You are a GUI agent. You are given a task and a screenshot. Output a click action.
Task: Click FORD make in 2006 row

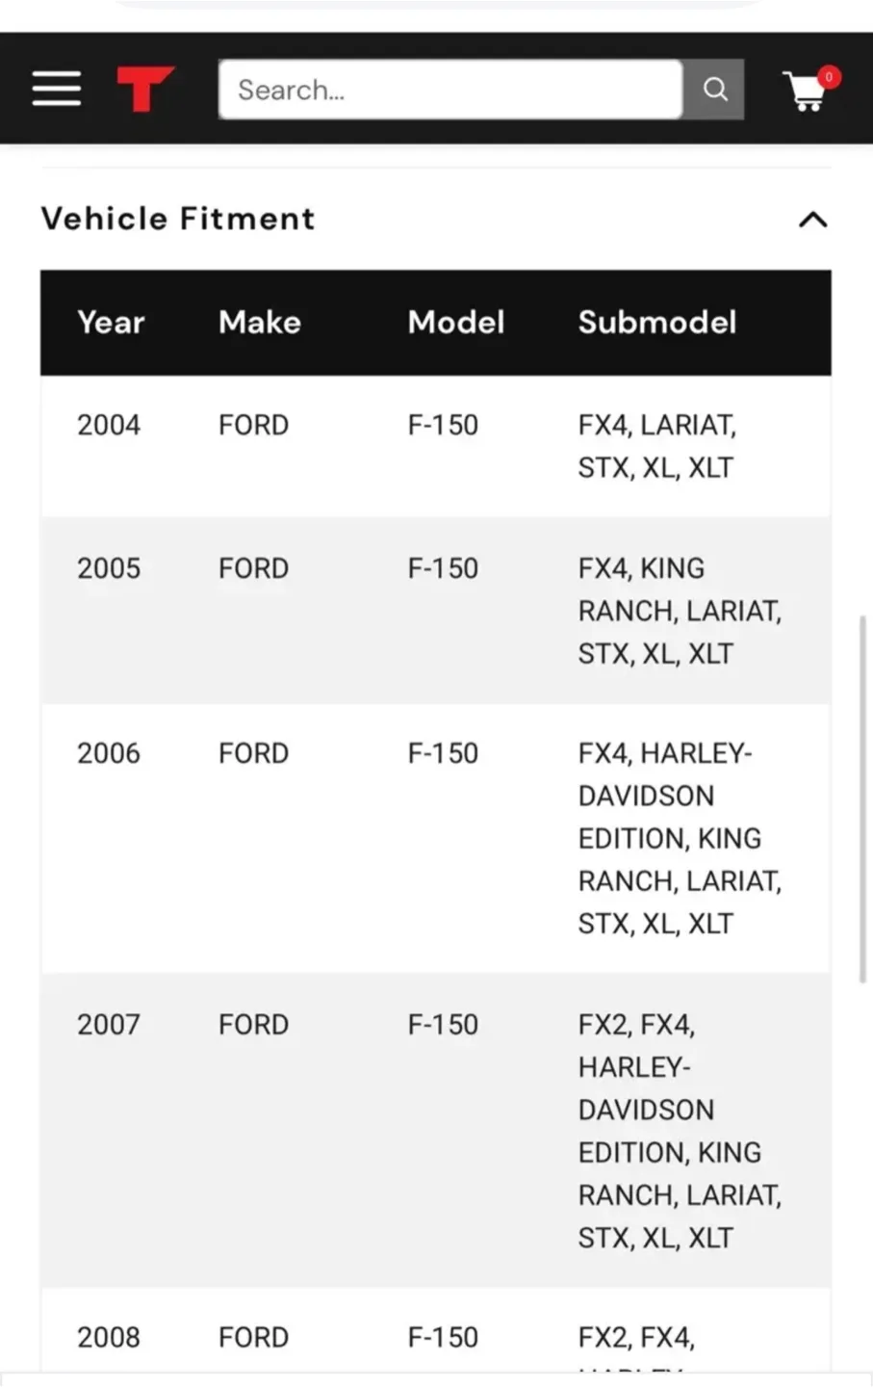coord(253,753)
